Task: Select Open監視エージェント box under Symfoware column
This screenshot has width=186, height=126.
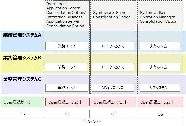Action: pyautogui.click(x=113, y=102)
